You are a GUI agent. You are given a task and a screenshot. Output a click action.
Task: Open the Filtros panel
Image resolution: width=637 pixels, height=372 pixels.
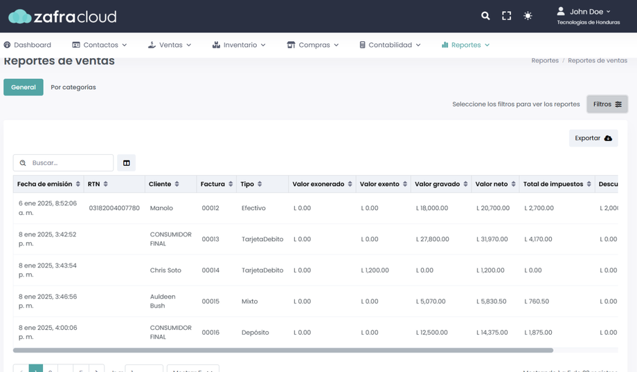click(607, 104)
